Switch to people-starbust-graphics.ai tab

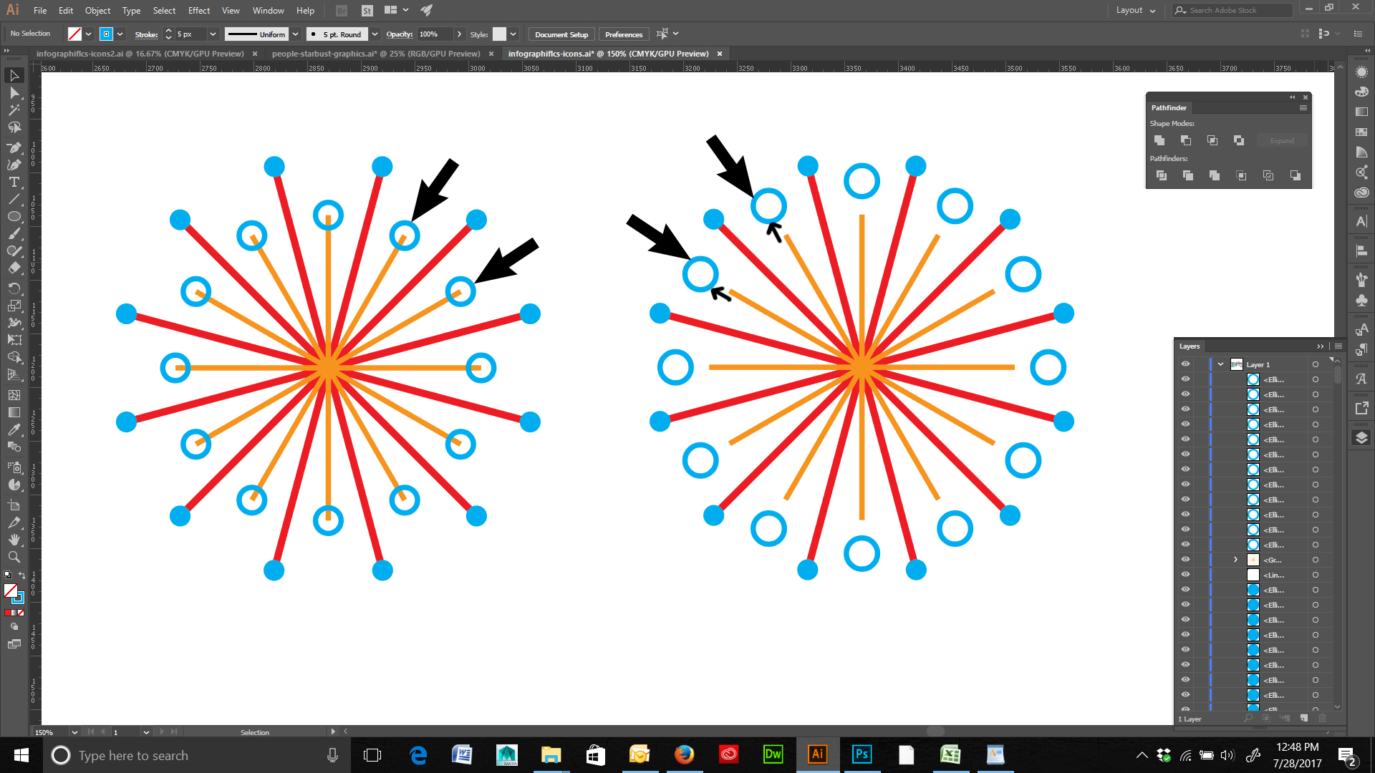pos(376,54)
